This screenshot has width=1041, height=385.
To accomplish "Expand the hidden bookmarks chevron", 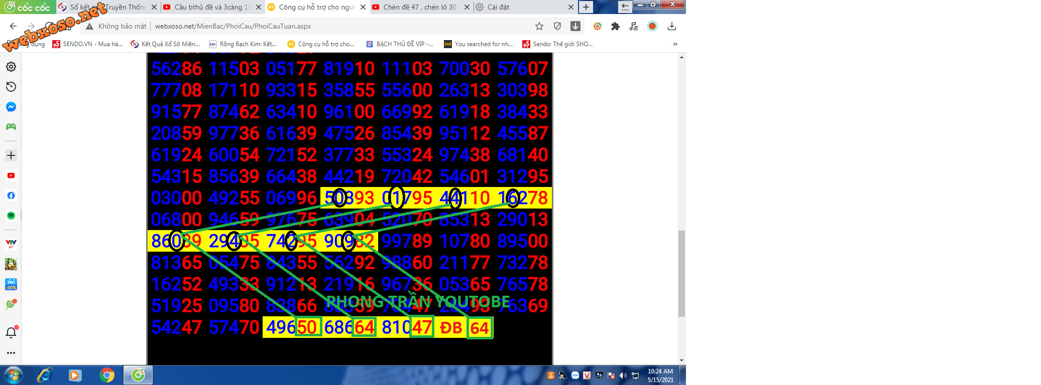I will pyautogui.click(x=675, y=44).
